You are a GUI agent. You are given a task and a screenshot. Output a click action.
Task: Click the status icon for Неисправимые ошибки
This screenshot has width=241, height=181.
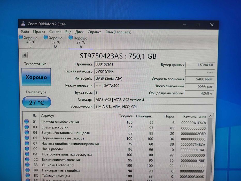(28, 170)
